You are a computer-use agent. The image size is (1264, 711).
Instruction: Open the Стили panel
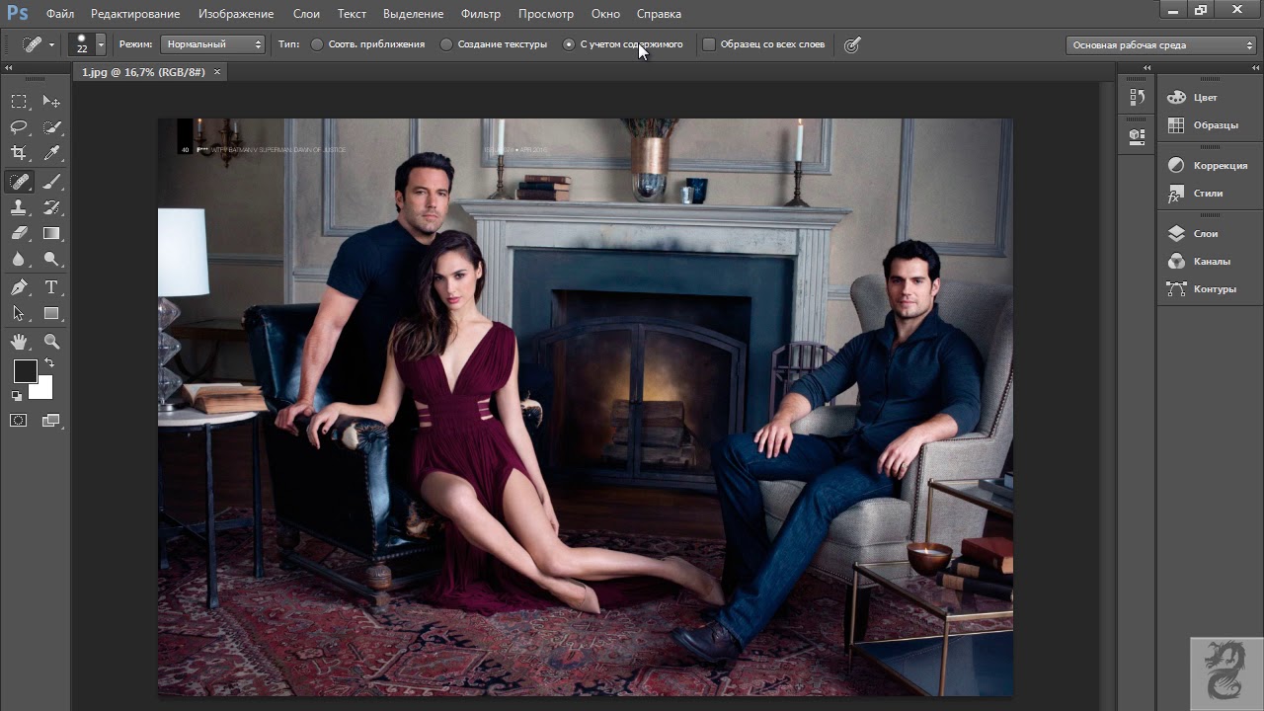coord(1206,194)
